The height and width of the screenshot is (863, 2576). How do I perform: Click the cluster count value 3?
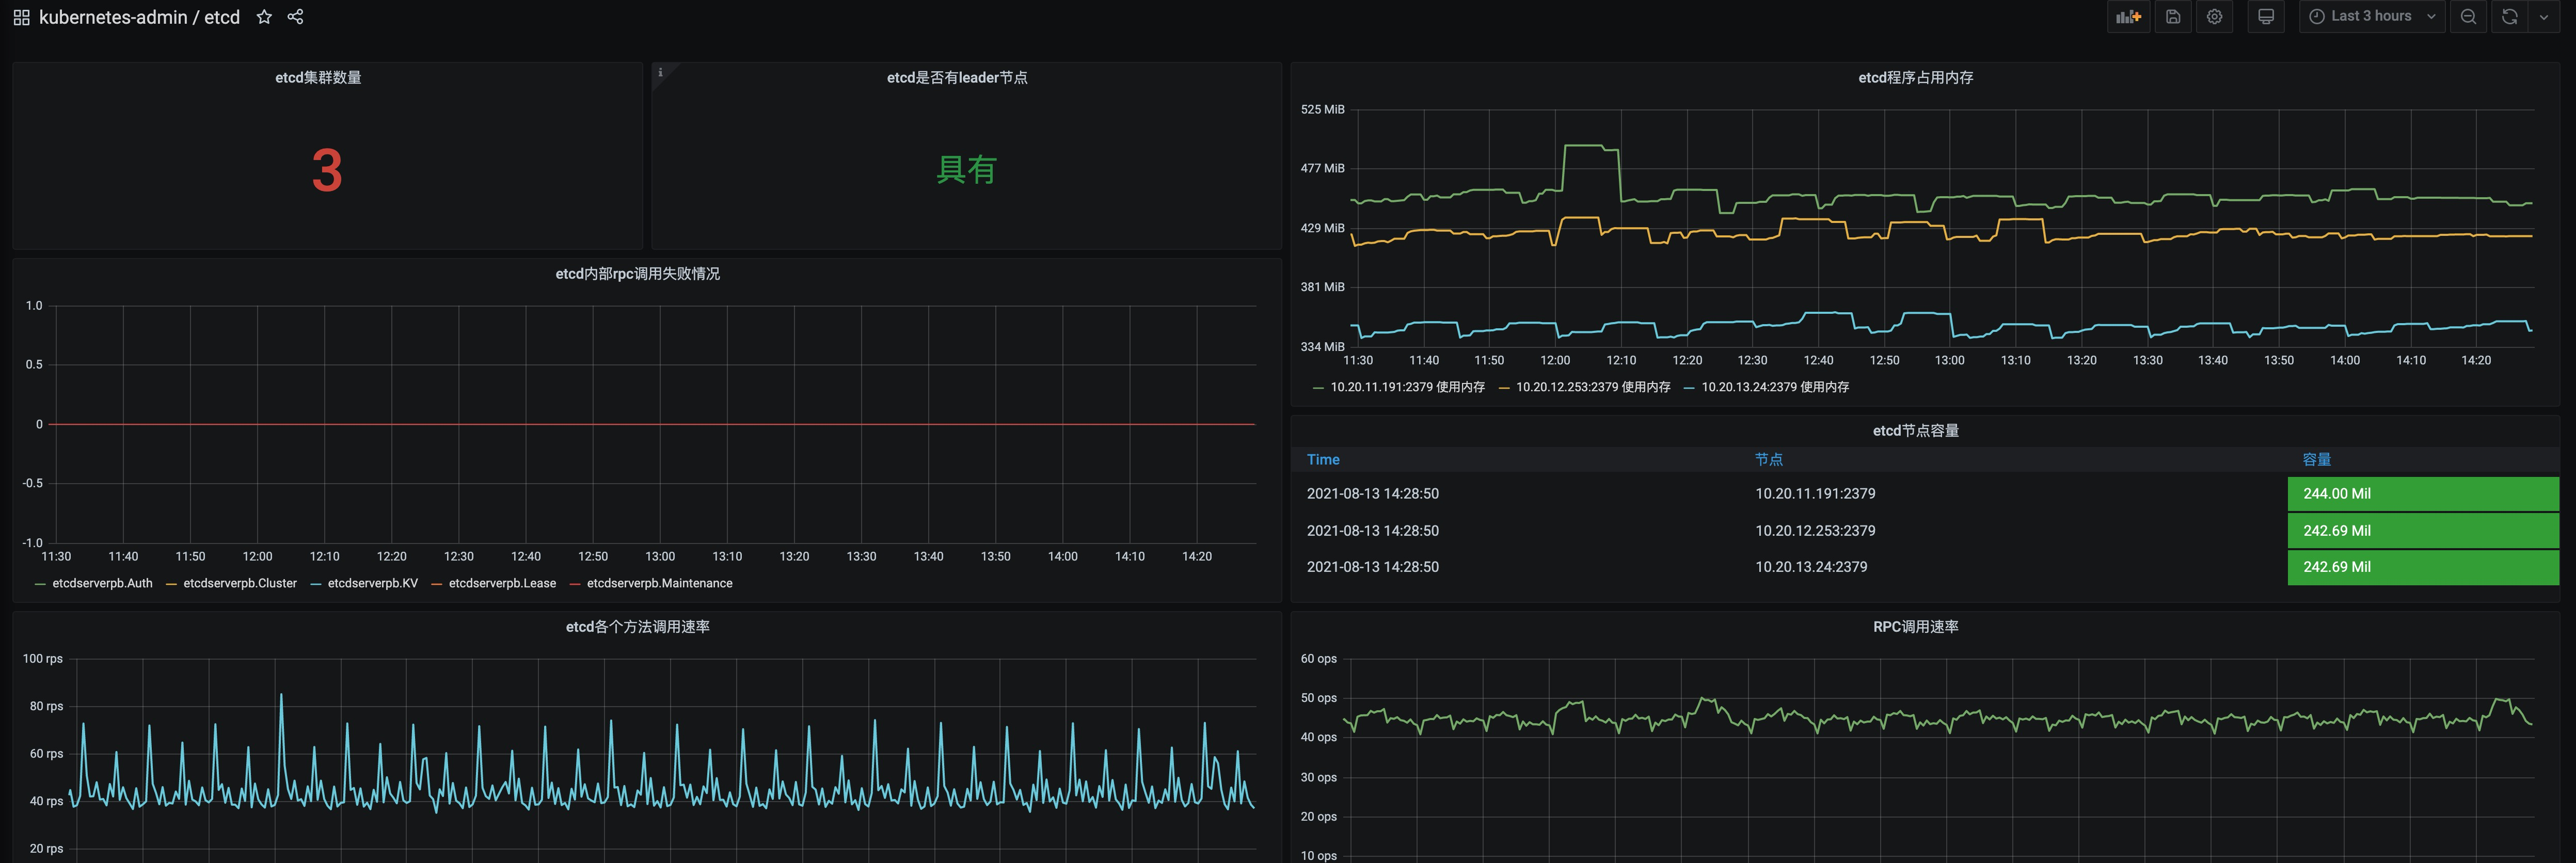click(x=327, y=170)
